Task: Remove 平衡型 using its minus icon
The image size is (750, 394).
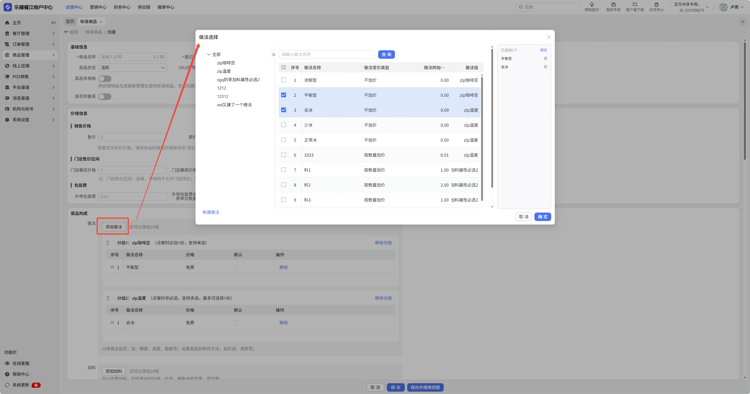Action: point(545,59)
